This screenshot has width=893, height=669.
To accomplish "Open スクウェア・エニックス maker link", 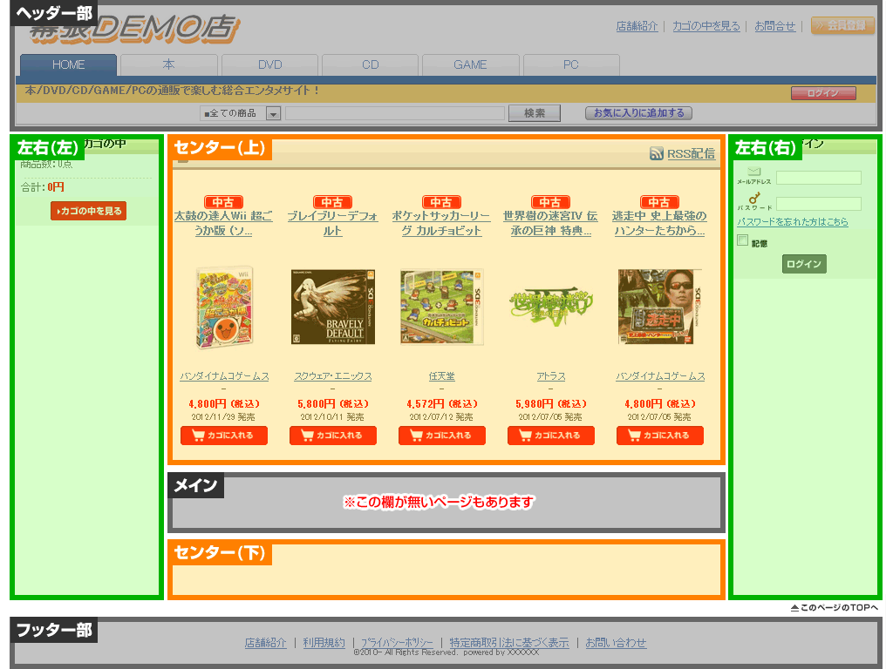I will coord(333,376).
